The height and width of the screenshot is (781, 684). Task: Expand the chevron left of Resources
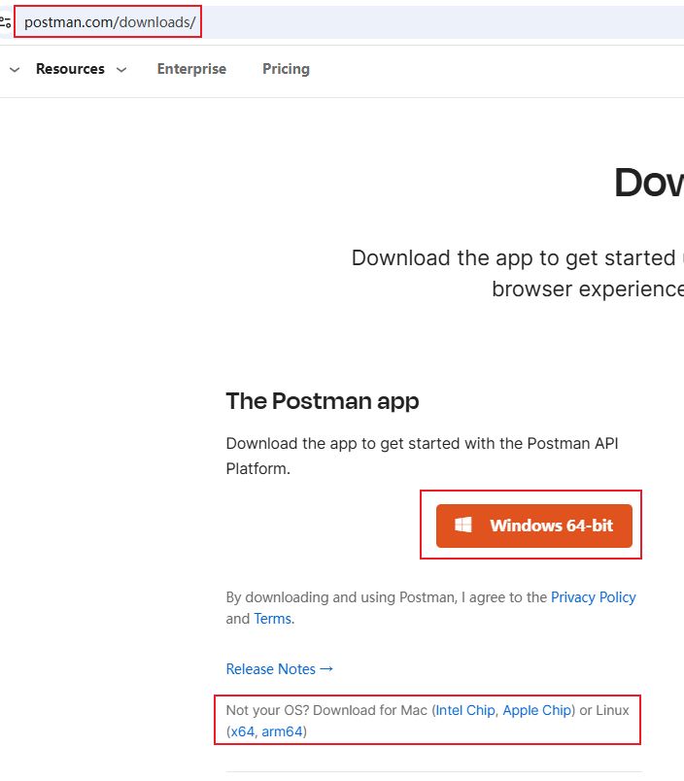point(15,70)
